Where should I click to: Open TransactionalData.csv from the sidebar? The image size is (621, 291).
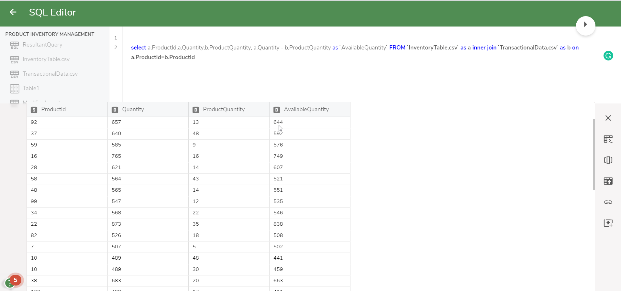(50, 74)
